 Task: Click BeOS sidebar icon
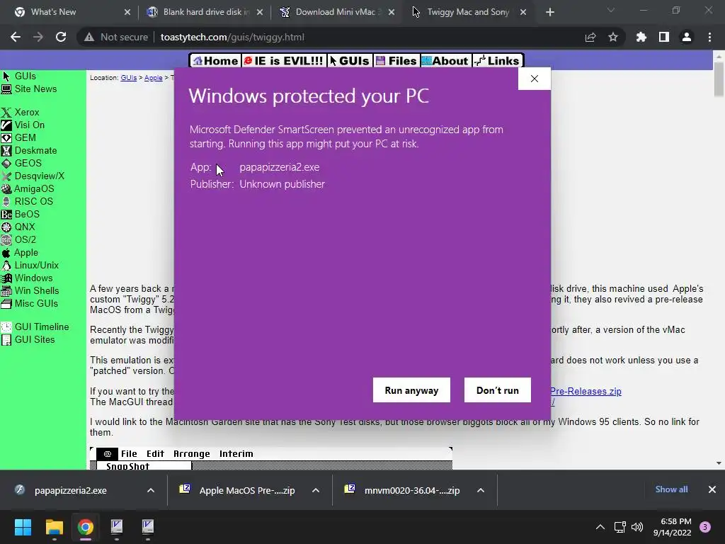tap(6, 214)
